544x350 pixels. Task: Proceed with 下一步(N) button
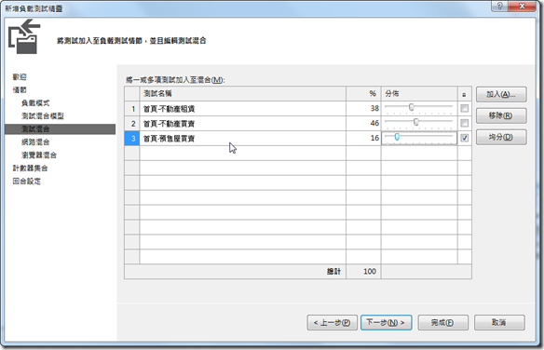pos(387,323)
